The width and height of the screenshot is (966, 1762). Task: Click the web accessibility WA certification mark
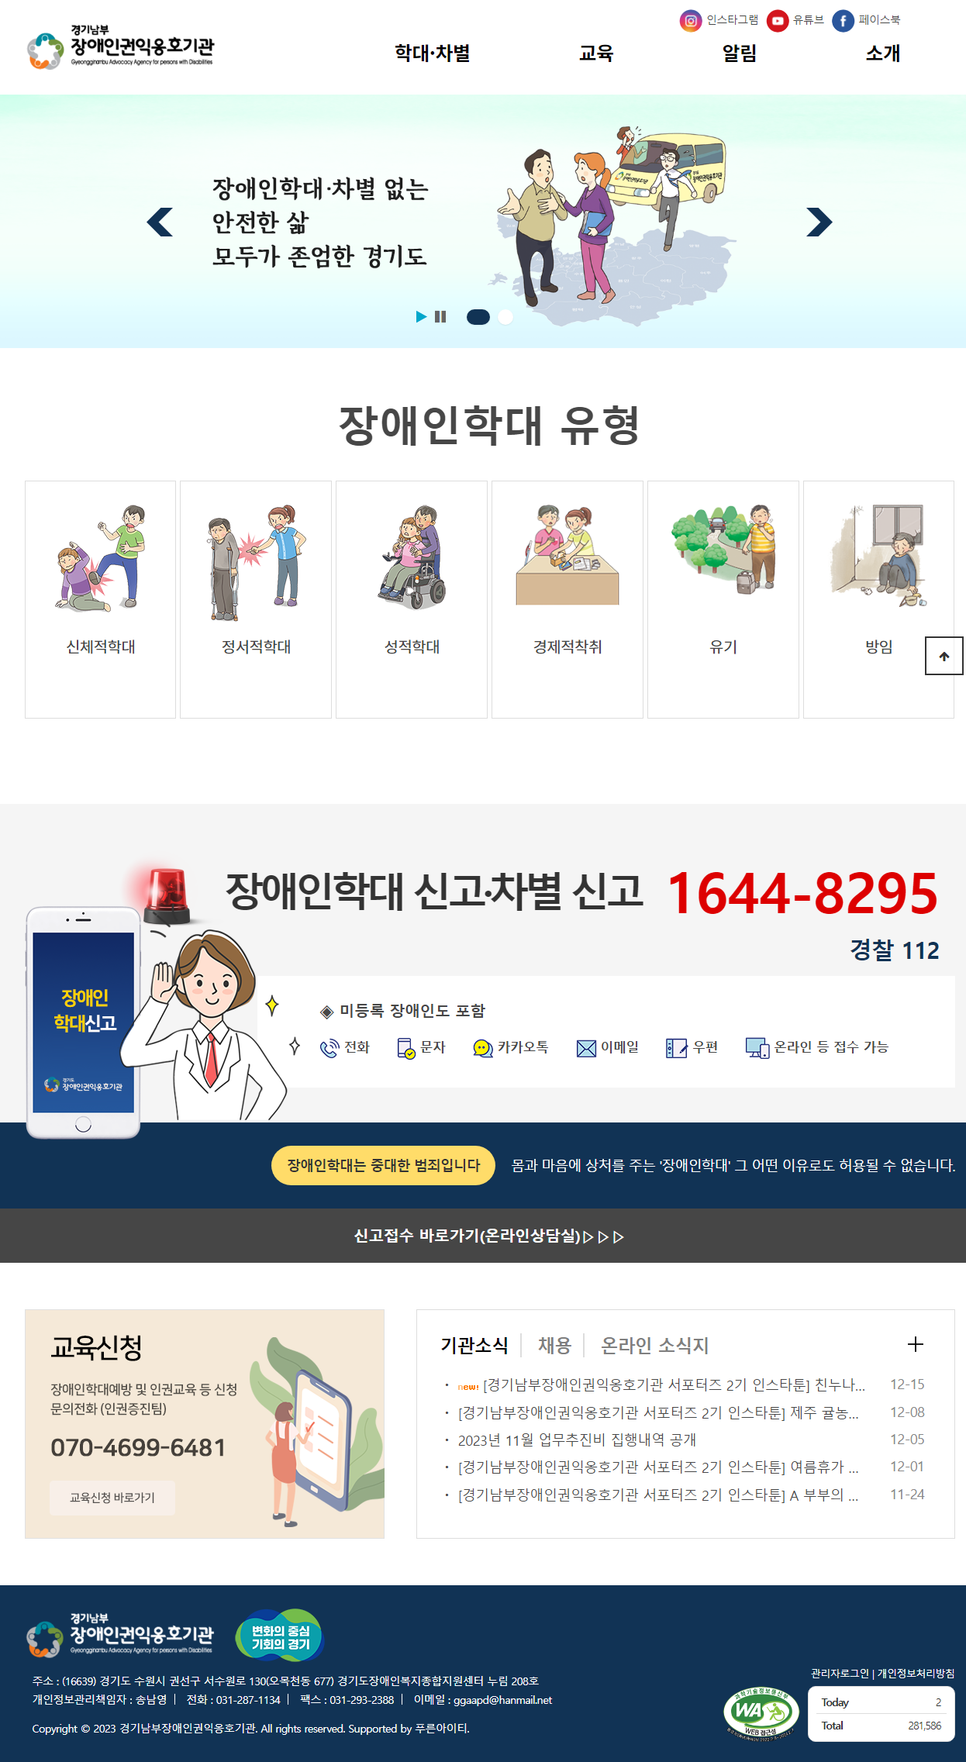(761, 1713)
